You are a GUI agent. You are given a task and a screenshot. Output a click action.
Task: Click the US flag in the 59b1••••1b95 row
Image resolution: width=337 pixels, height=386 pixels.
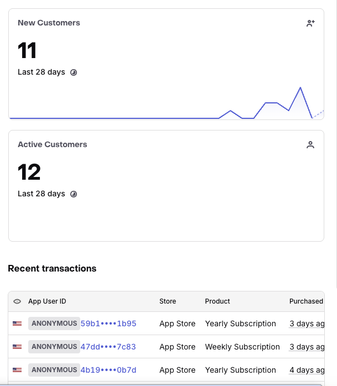(17, 324)
